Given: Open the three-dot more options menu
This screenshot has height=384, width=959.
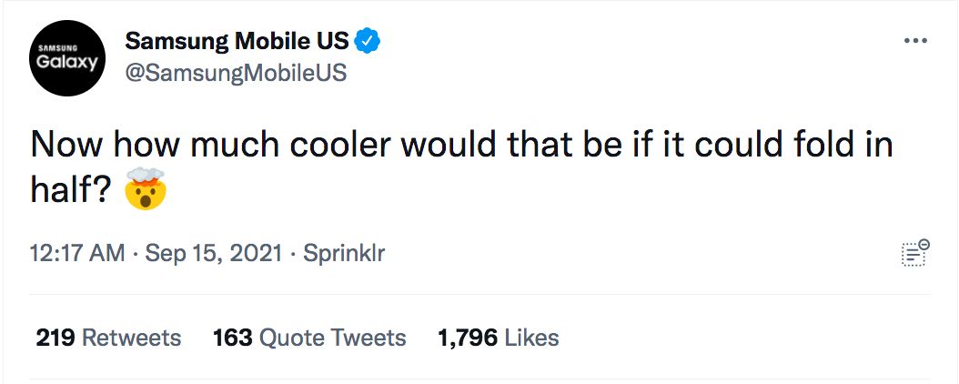Looking at the screenshot, I should (915, 41).
